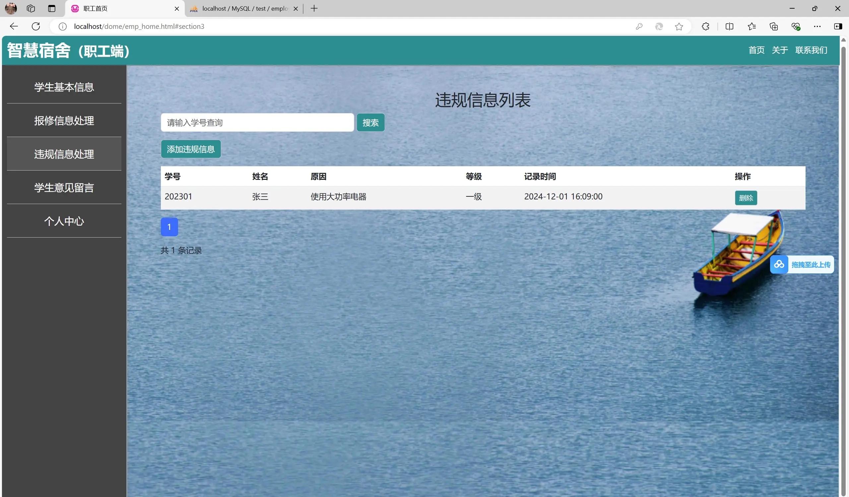
Task: Open 学生基本信息 in sidebar
Action: [64, 87]
